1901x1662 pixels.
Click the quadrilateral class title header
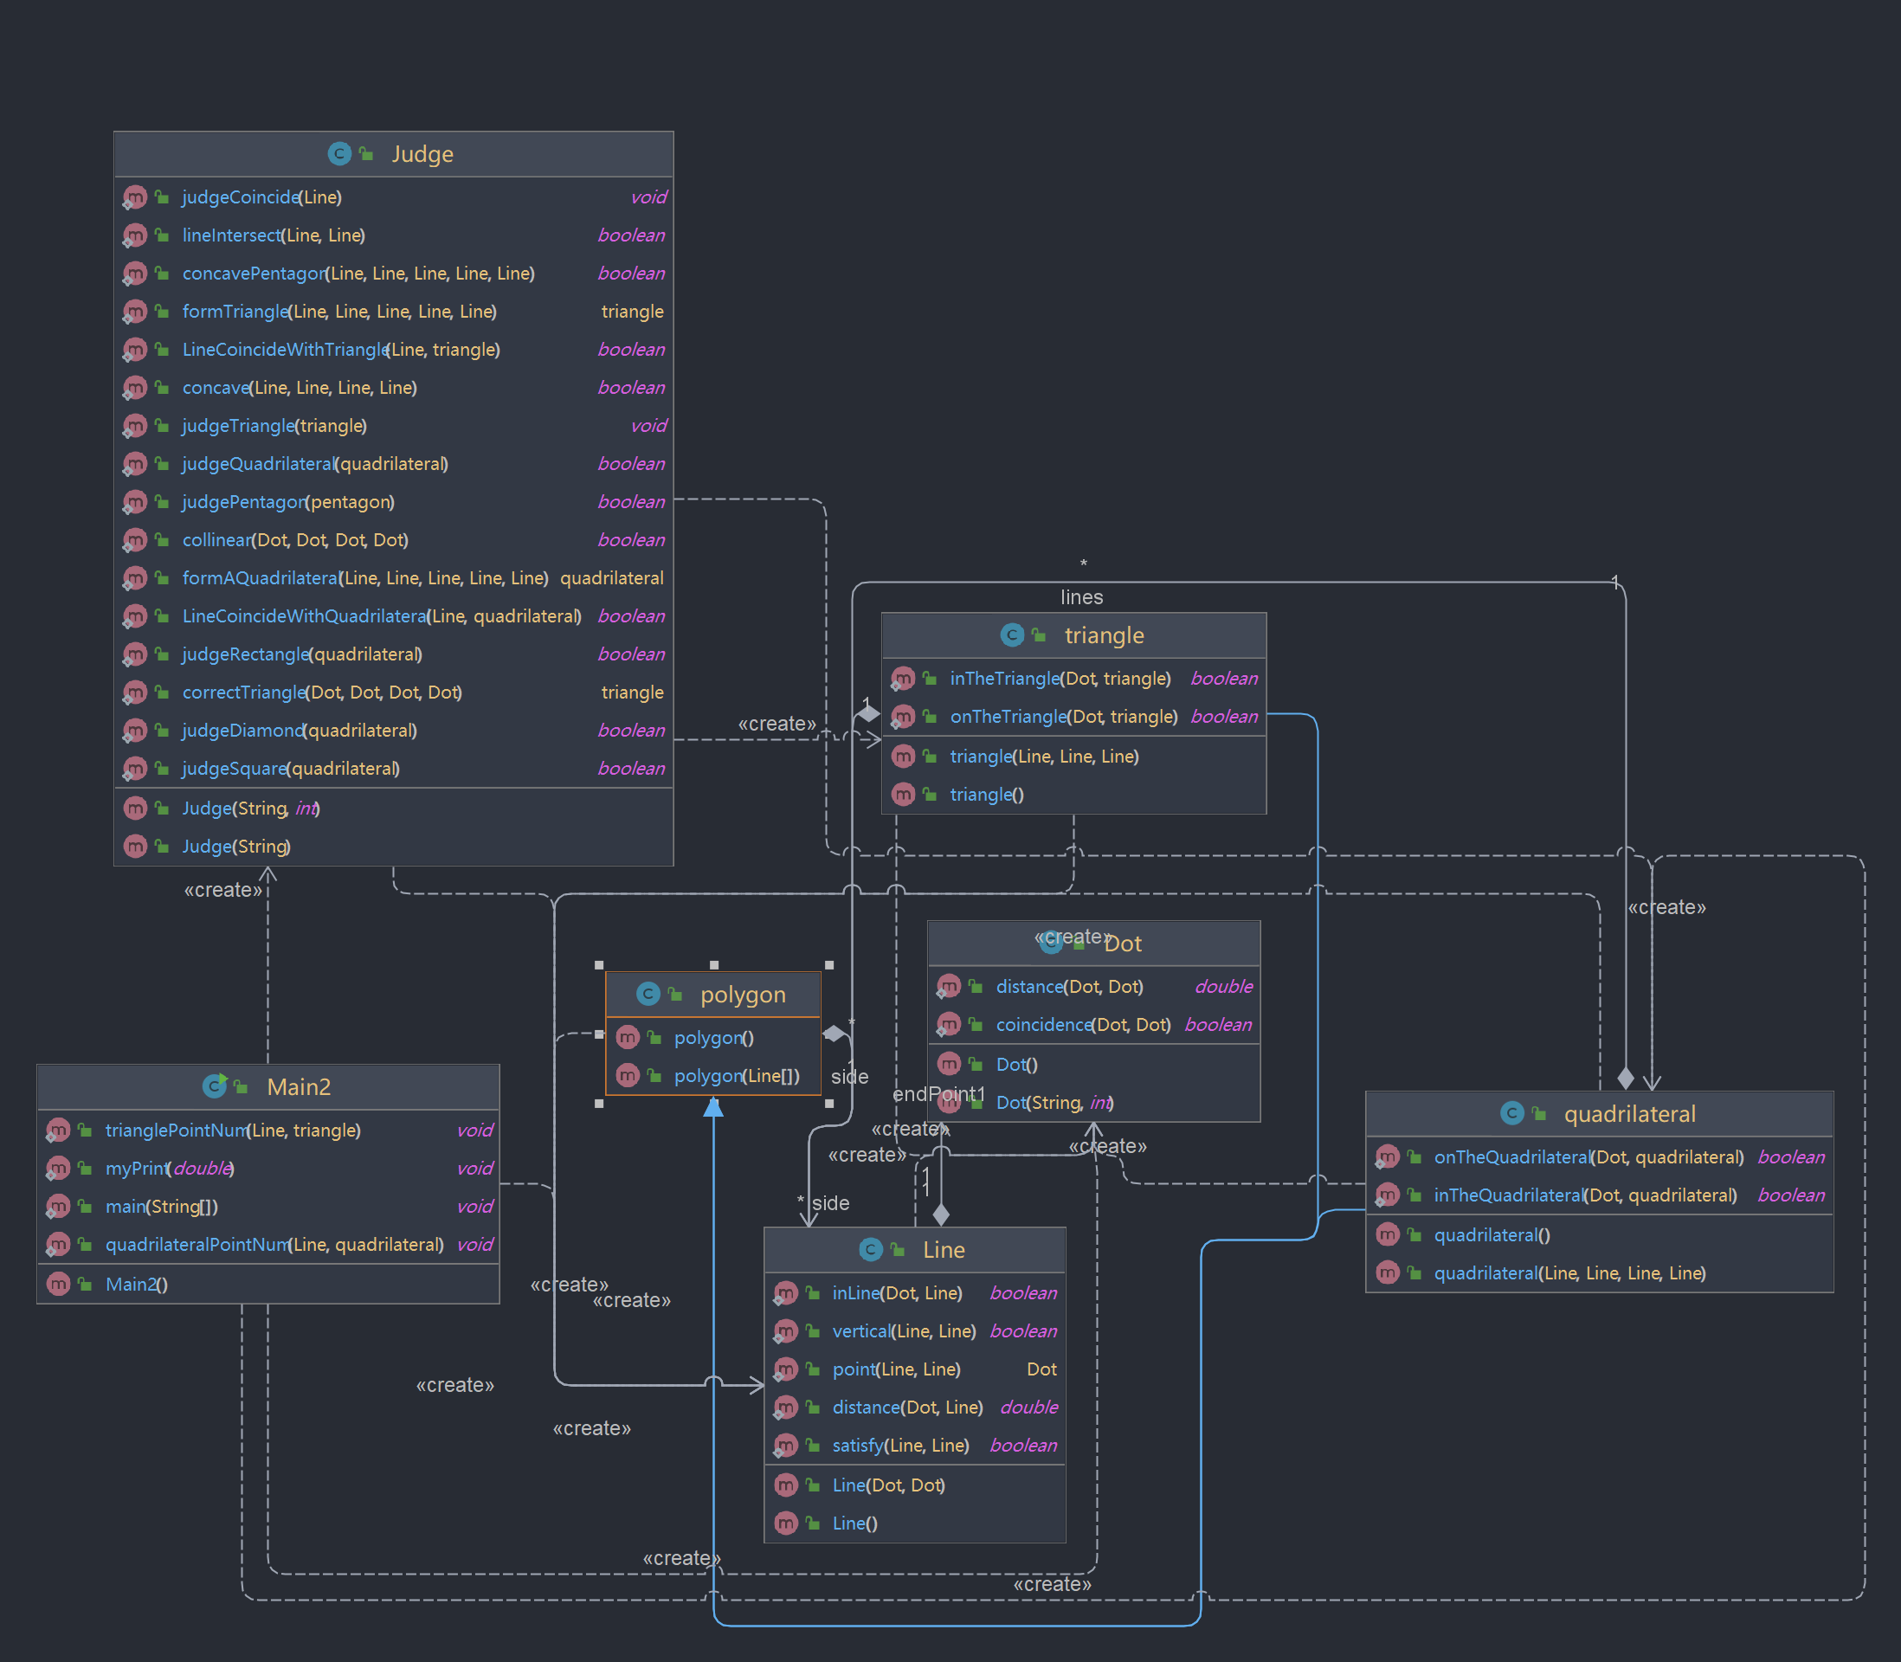(1628, 1114)
